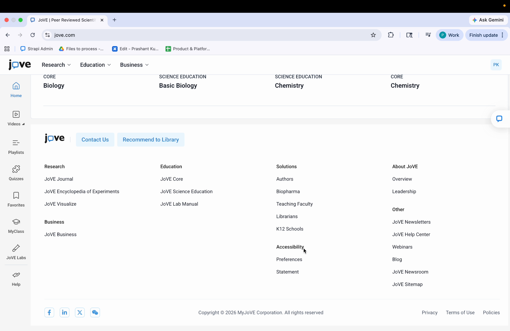The height and width of the screenshot is (331, 510).
Task: Open media controls icon in toolbar
Action: 428,35
